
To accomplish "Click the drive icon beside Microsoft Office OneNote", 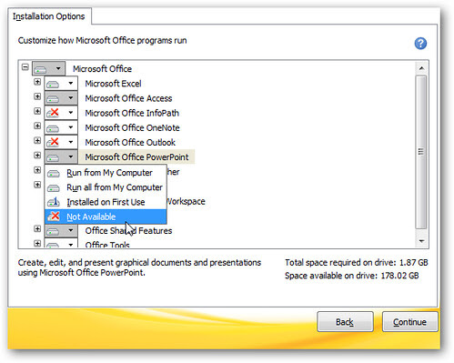I will (53, 128).
